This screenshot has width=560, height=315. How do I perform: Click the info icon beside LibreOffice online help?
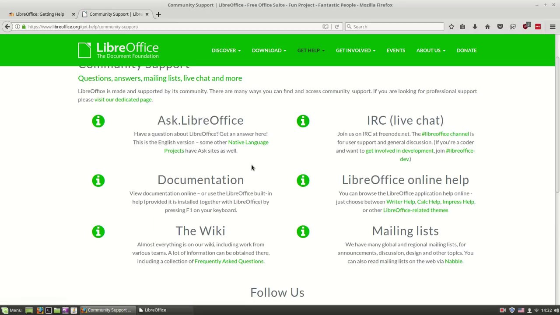pos(303,180)
